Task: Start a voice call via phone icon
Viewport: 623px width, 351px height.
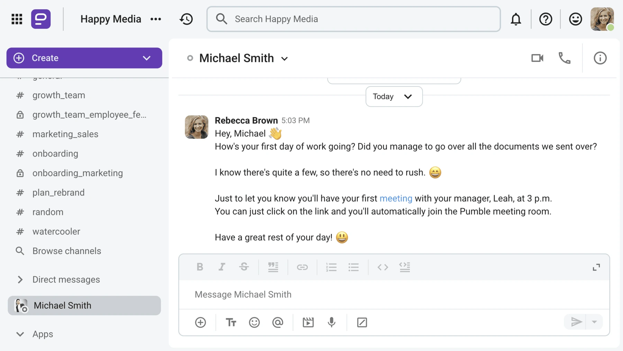Action: [565, 58]
